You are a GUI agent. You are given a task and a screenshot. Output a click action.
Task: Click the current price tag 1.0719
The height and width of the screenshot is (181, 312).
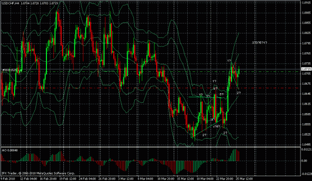point(306,69)
